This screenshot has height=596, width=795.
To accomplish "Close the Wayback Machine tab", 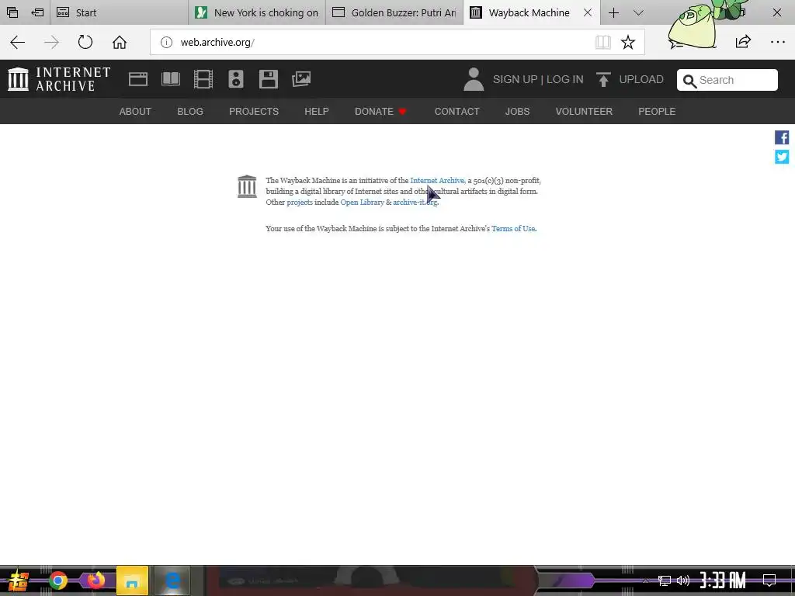I will pyautogui.click(x=588, y=12).
